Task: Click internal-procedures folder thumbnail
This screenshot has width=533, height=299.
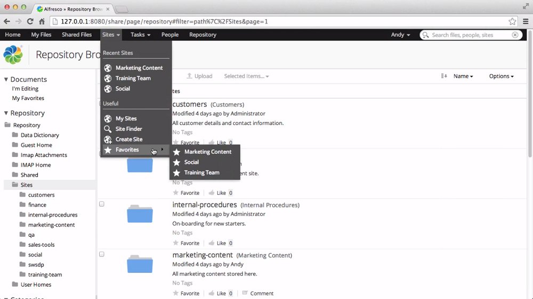Action: click(x=140, y=213)
